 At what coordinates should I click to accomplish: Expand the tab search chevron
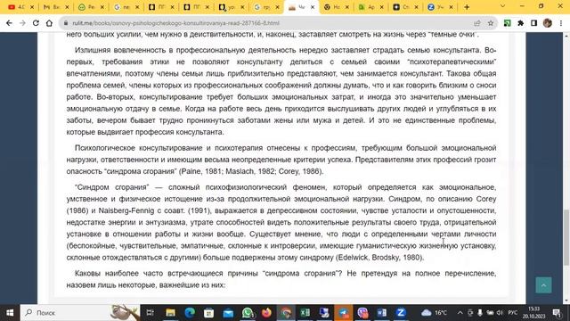coord(502,6)
